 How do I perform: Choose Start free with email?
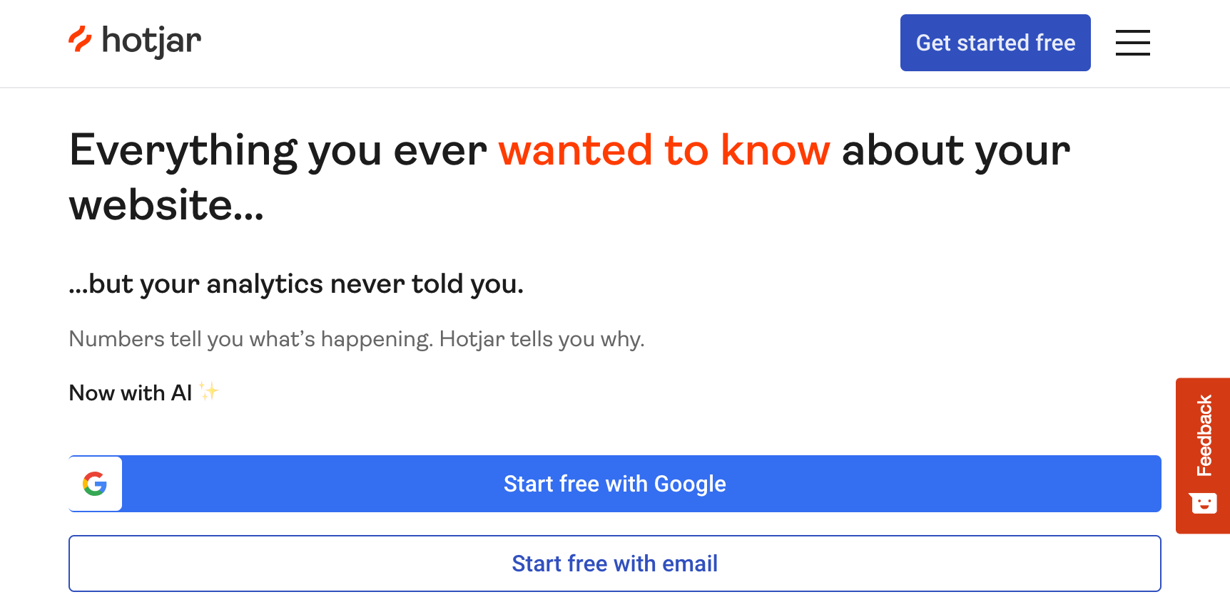click(x=614, y=564)
